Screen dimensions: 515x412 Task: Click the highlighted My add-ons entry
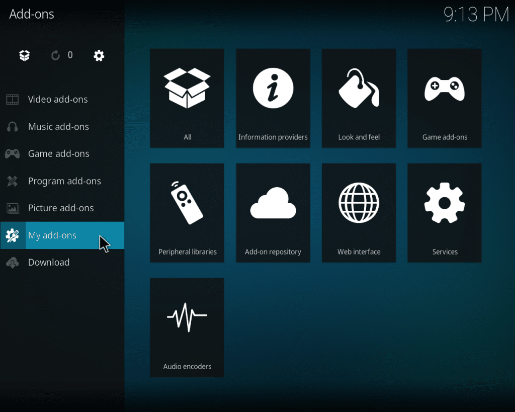pos(52,235)
